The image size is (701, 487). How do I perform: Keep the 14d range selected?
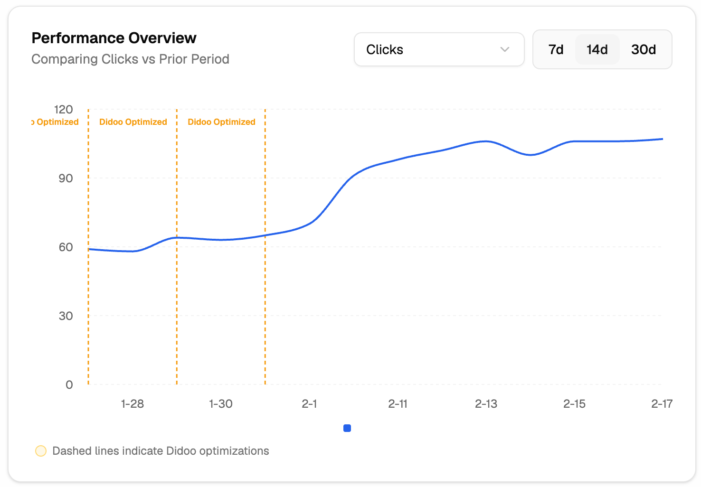pos(597,49)
